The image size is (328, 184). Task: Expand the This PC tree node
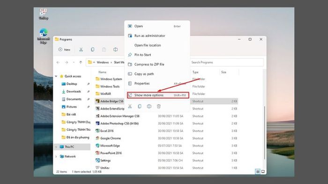tap(56, 147)
